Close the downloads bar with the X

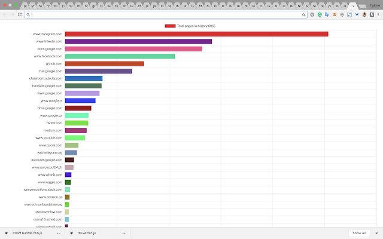[x=376, y=233]
